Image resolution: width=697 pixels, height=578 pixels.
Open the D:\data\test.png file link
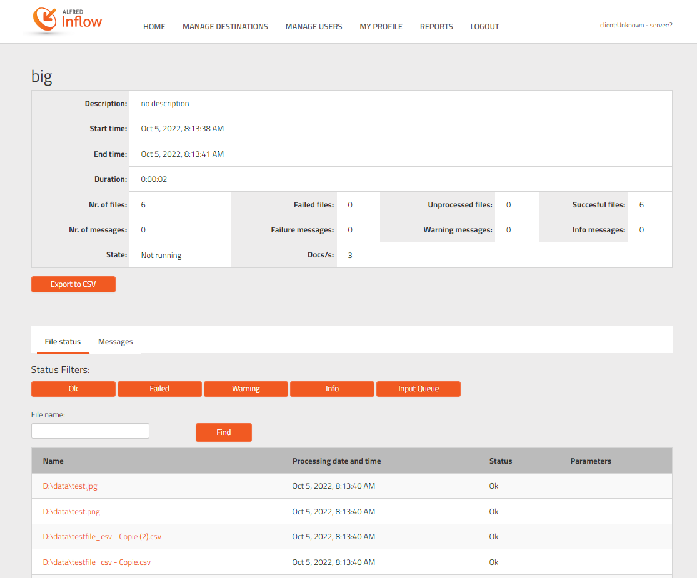[x=71, y=512]
